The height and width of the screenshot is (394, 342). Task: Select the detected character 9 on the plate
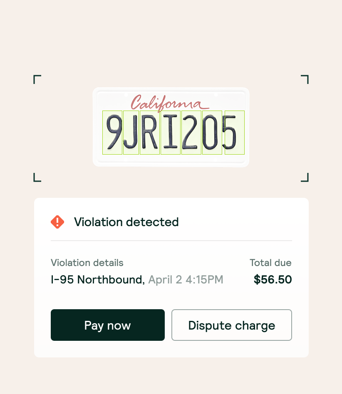112,132
